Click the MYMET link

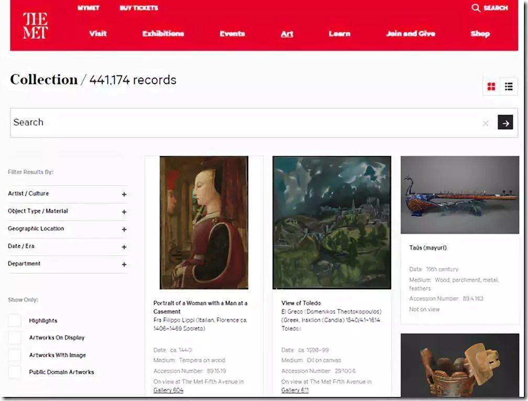[88, 8]
